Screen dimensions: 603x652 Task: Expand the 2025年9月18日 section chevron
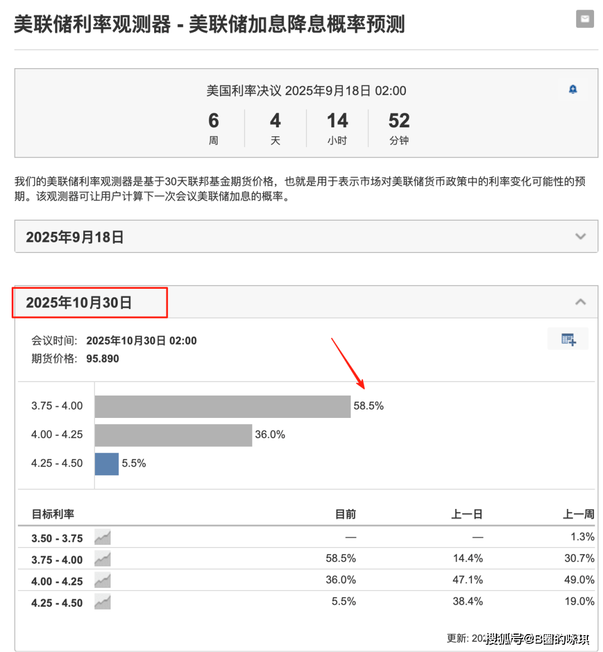(x=580, y=236)
